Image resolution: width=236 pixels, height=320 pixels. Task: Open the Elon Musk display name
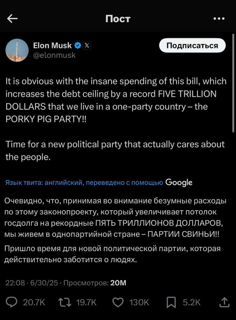point(52,46)
